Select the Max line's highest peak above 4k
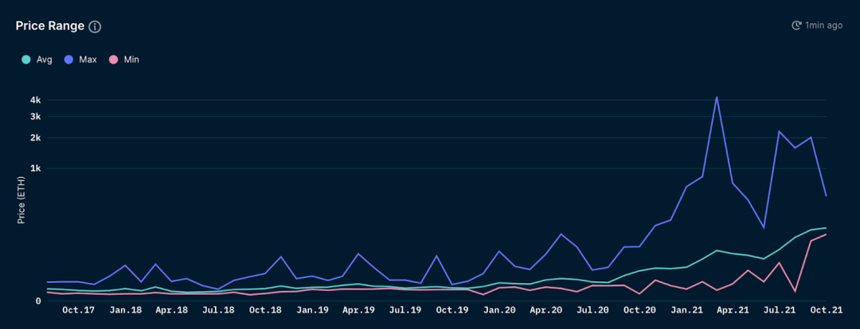The width and height of the screenshot is (860, 329). pos(717,98)
